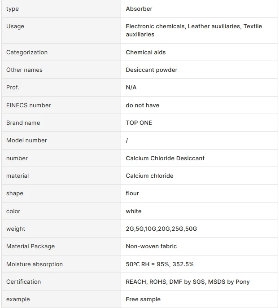The height and width of the screenshot is (308, 279).
Task: Click 'Electronic chemicals, Leather auxiliaries' usage text
Action: (183, 26)
